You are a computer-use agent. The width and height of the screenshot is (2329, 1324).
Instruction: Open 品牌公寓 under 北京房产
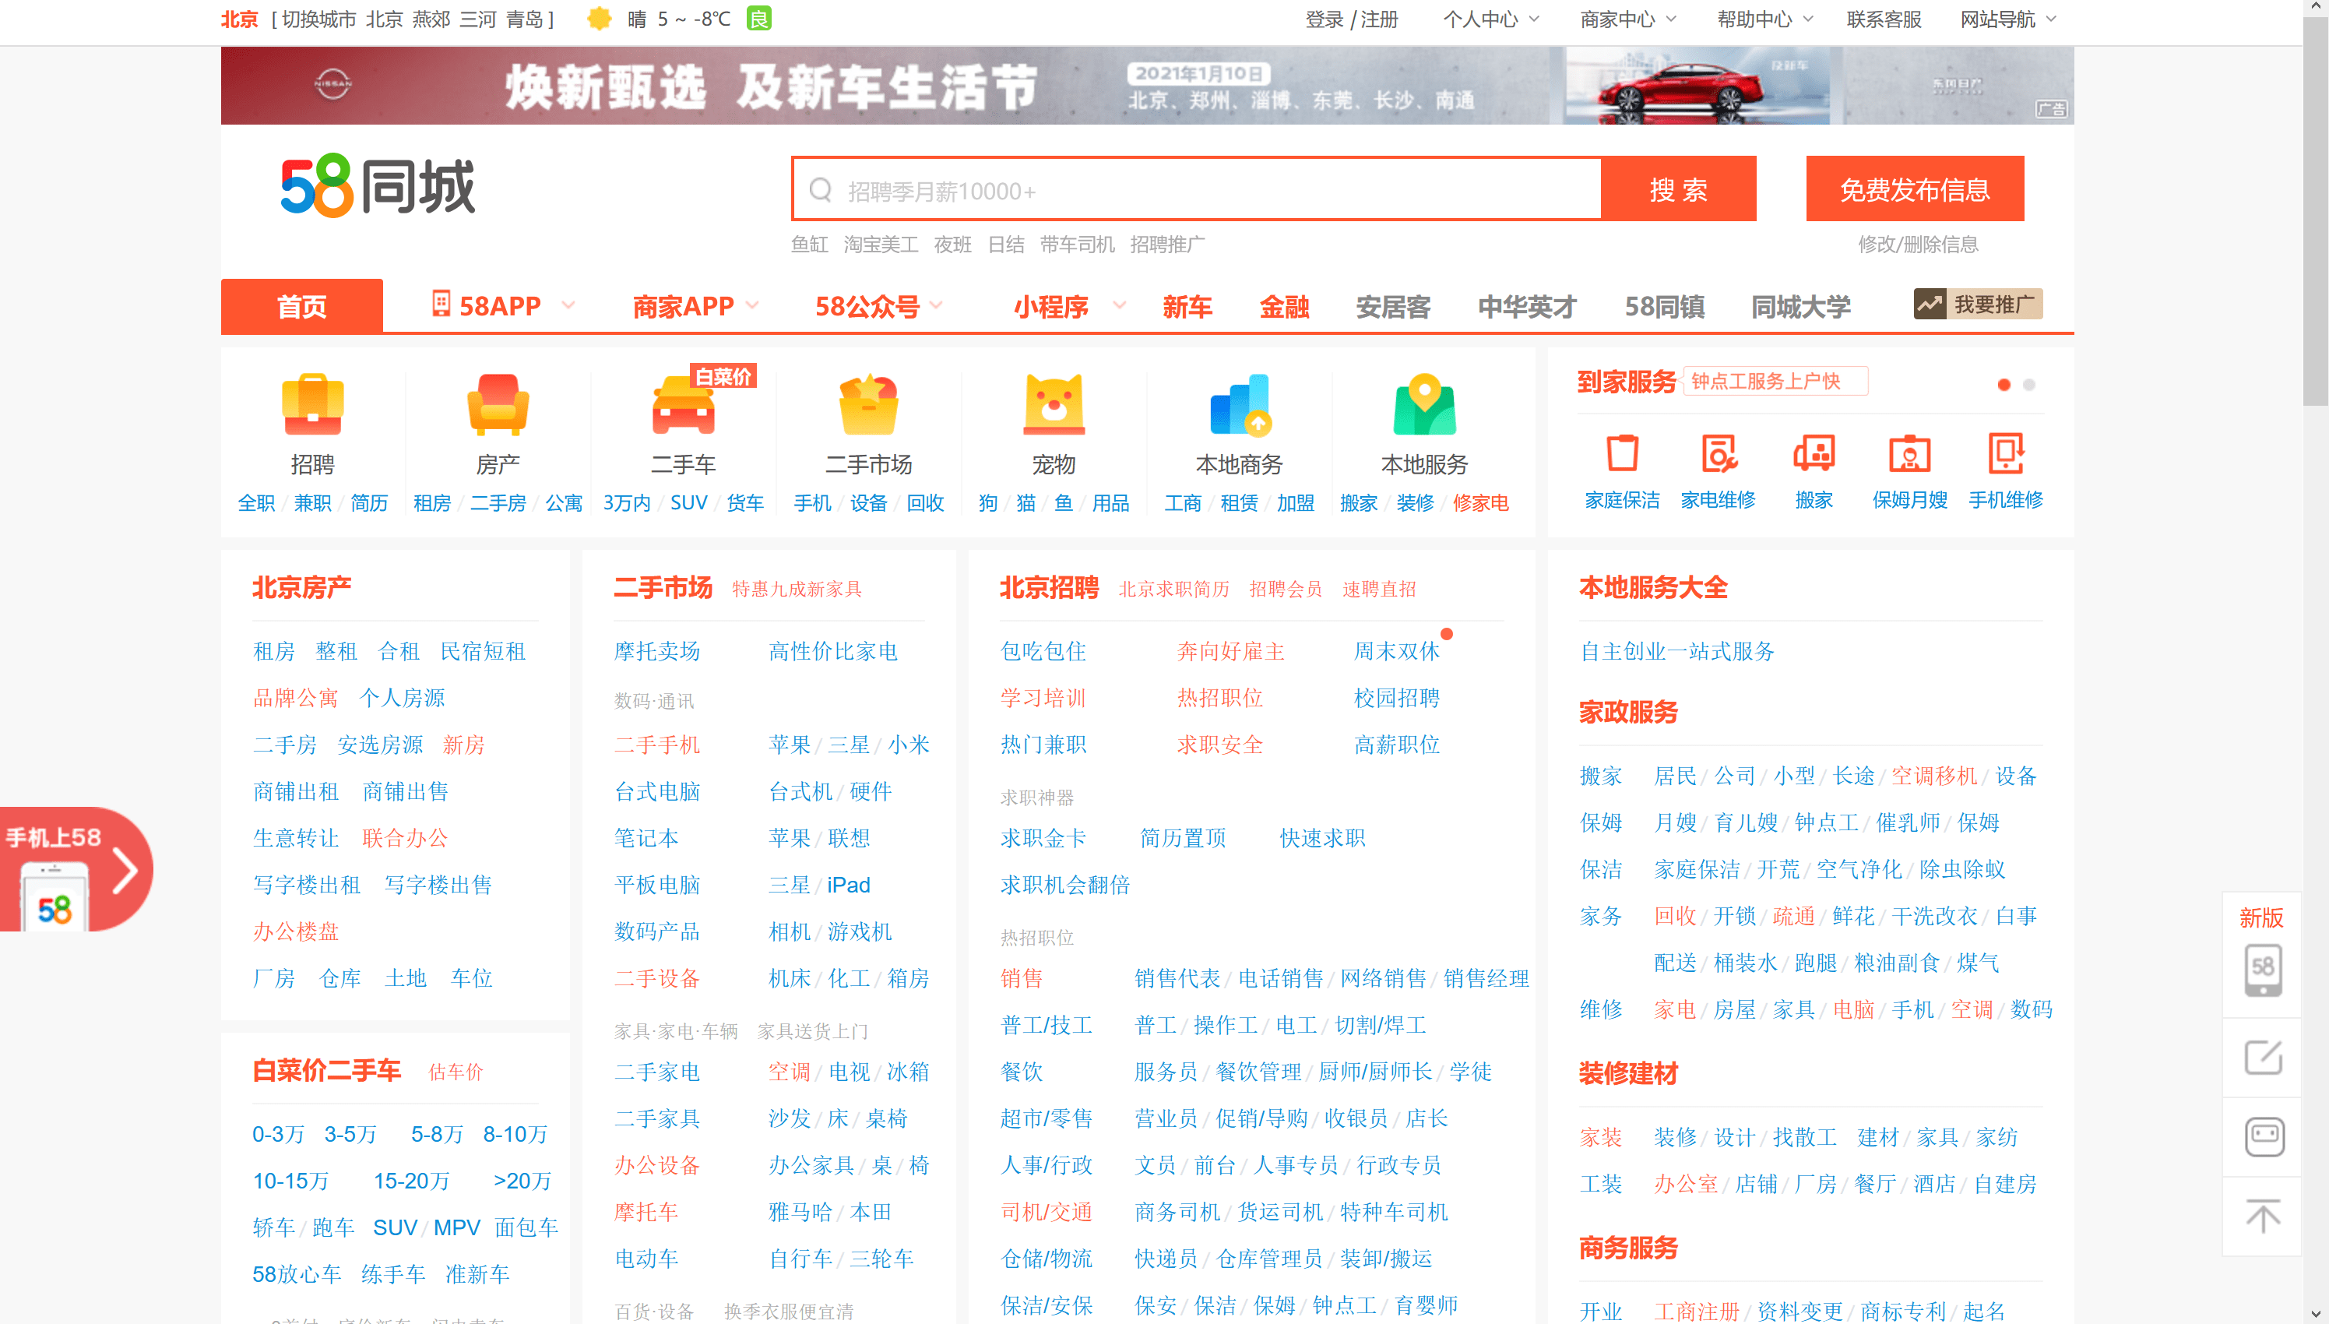pyautogui.click(x=295, y=698)
